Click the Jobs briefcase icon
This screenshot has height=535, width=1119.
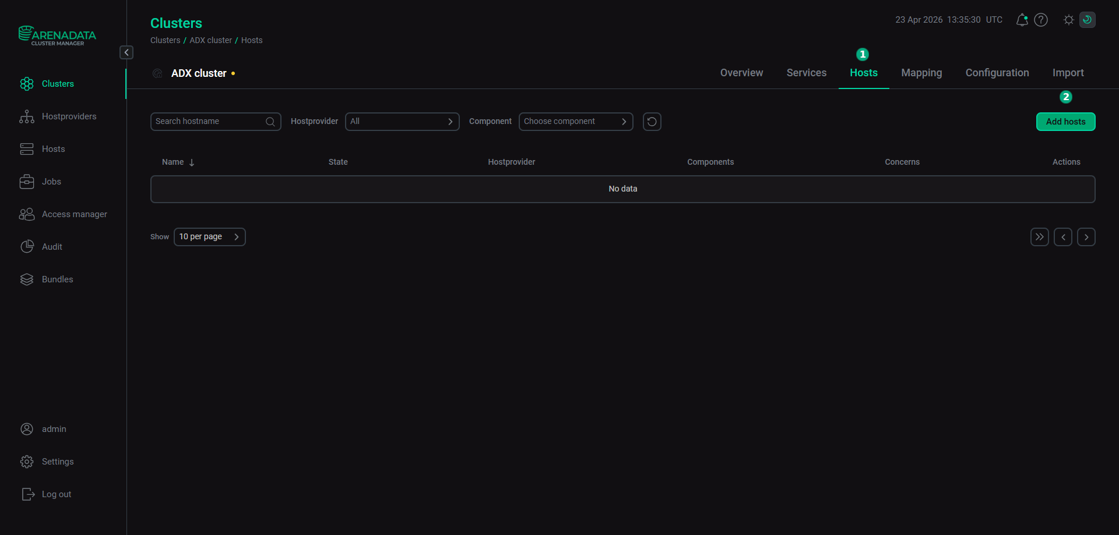tap(27, 182)
